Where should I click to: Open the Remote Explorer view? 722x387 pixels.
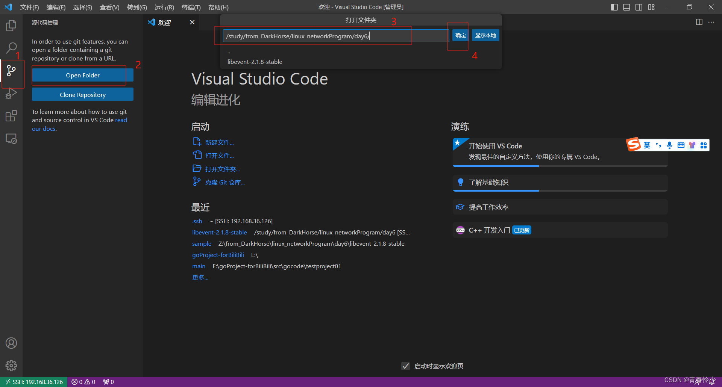(11, 139)
